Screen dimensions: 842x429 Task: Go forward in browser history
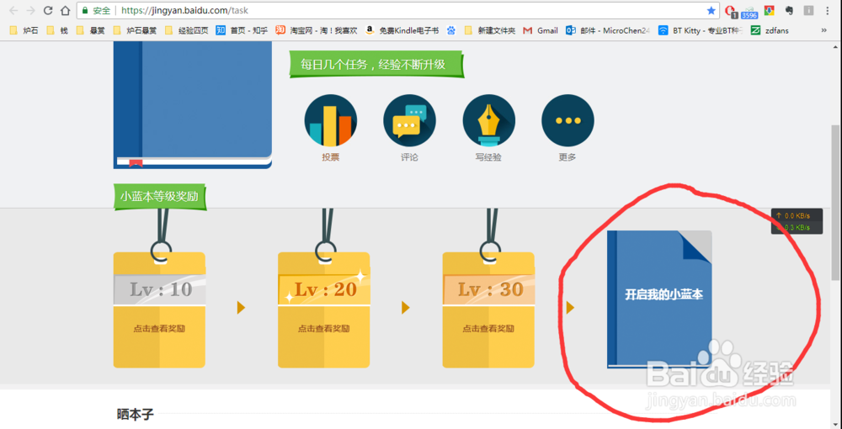[x=31, y=10]
